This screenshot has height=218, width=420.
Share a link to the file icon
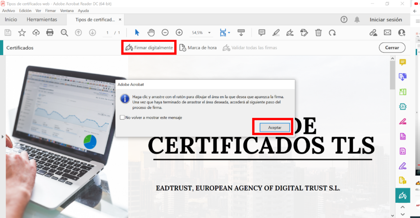(373, 33)
